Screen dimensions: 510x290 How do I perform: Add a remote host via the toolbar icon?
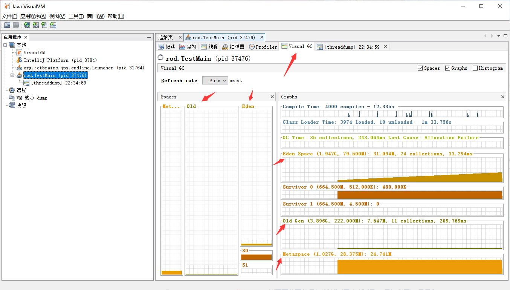coord(27,25)
